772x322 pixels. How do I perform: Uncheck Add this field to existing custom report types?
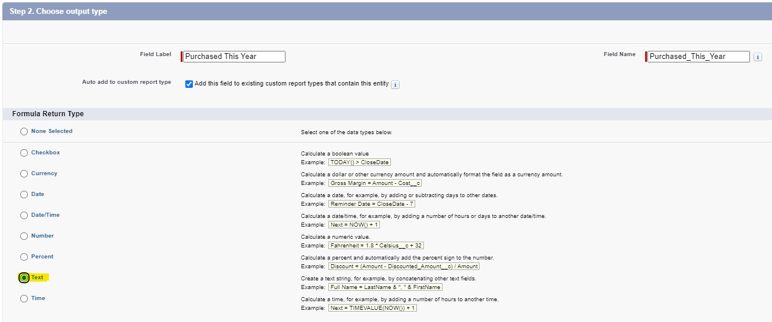pos(189,84)
